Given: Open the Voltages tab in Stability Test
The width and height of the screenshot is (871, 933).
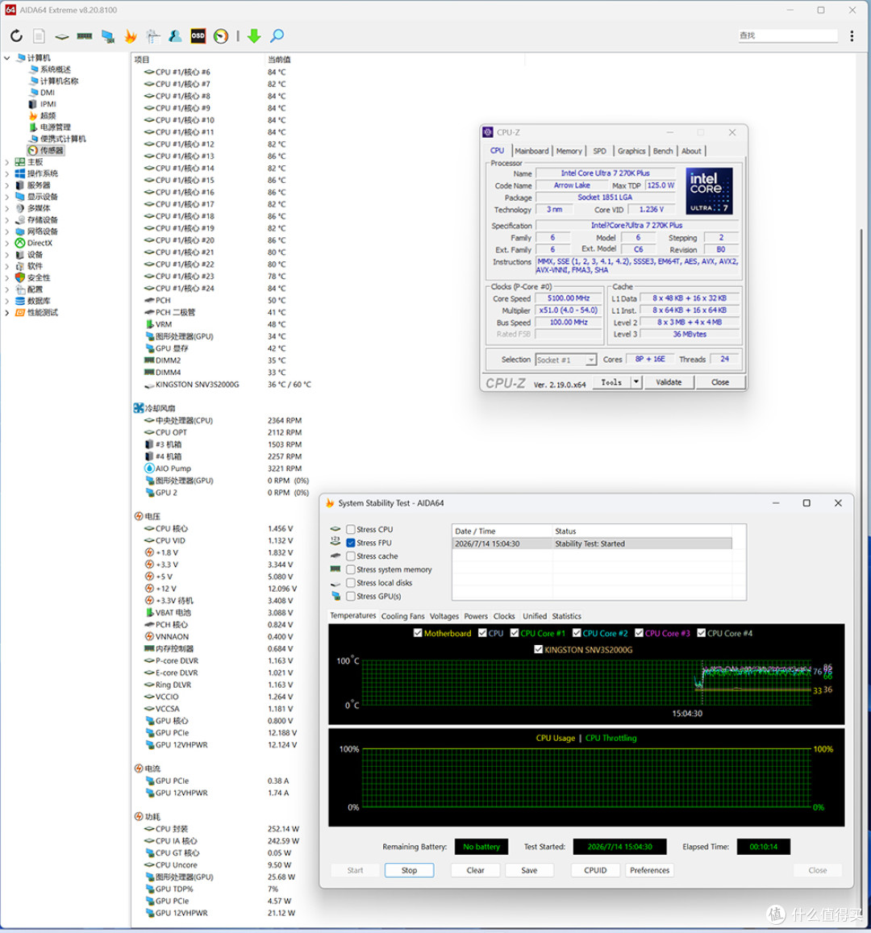Looking at the screenshot, I should coord(444,616).
